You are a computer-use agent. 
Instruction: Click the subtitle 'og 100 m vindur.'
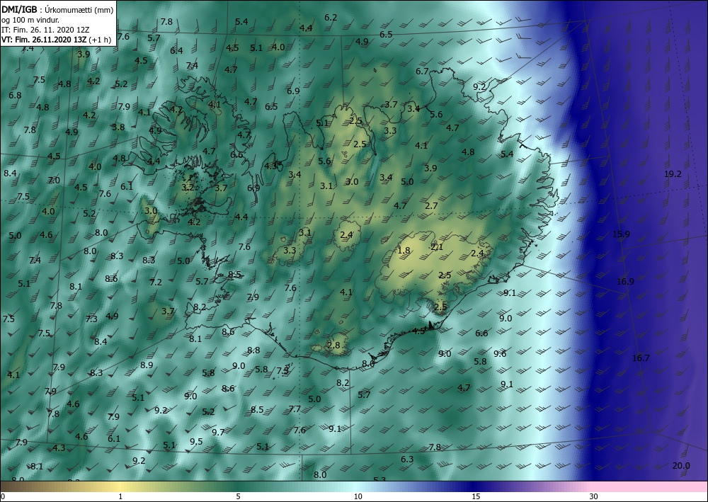click(x=30, y=19)
